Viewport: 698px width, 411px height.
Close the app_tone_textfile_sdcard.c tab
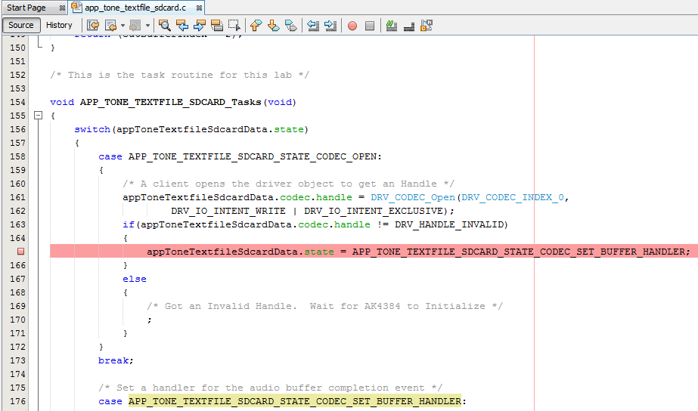(x=199, y=8)
